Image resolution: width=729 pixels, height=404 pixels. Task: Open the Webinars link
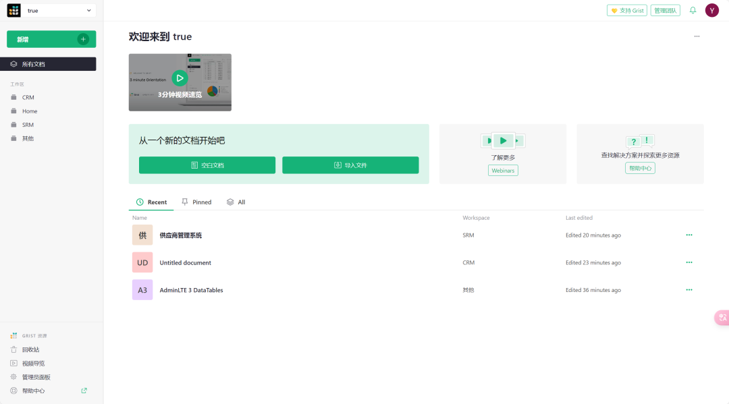click(x=503, y=171)
